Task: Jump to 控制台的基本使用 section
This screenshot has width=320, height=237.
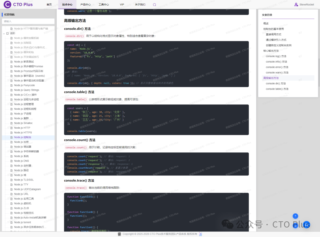Action: click(273, 29)
